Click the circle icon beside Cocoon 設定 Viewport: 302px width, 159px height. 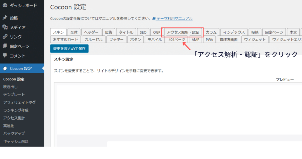[x=5, y=68]
